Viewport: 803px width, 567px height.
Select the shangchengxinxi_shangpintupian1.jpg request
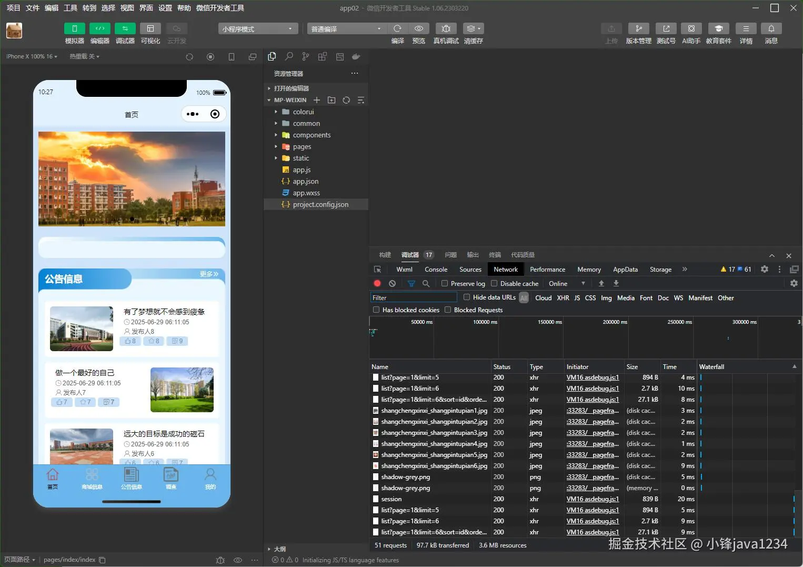434,411
